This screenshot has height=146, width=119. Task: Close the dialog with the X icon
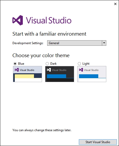115,4
